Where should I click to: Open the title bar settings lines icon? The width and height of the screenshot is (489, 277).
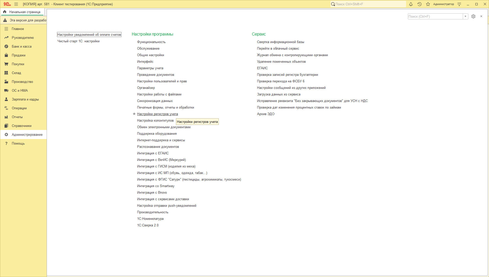[459, 4]
